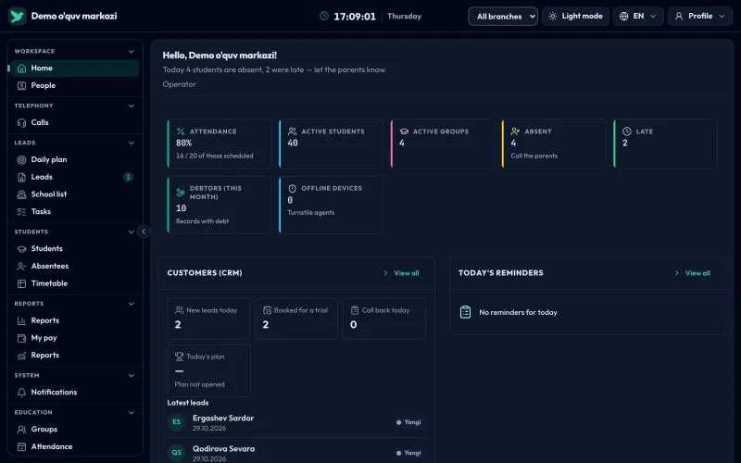741x463 pixels.
Task: Open lead Qodirova Sevara
Action: pos(296,453)
